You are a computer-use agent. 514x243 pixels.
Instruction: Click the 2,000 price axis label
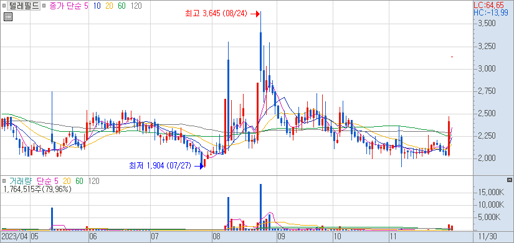[x=487, y=158]
